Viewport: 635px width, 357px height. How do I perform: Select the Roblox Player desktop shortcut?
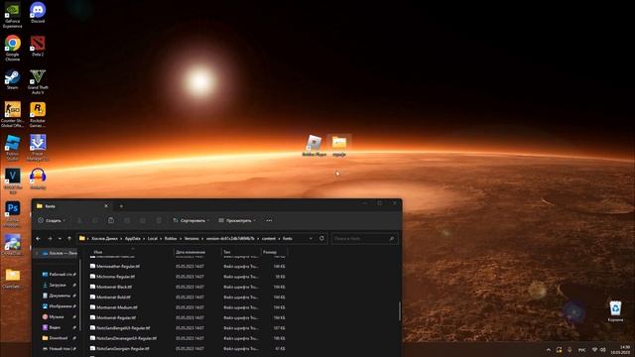tap(314, 146)
